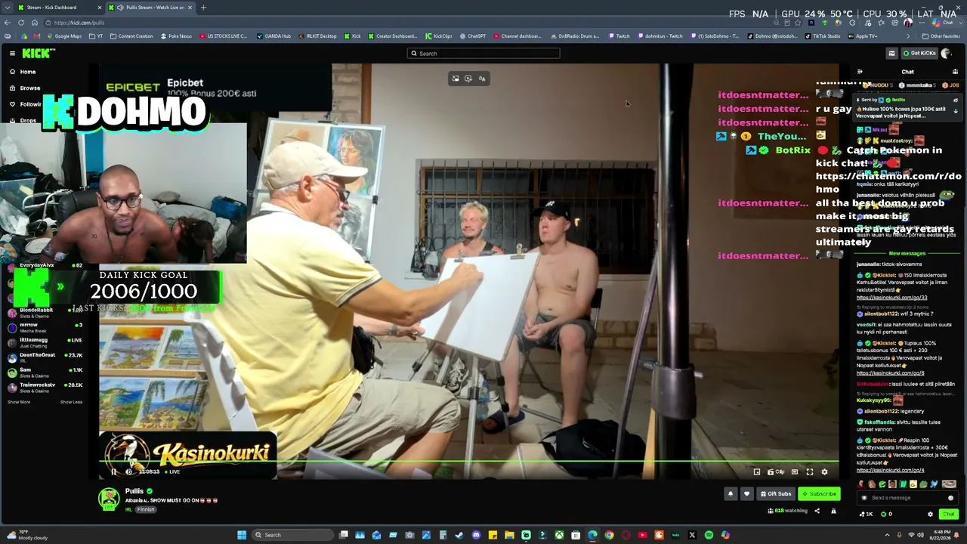
Task: Open chat settings gear icon
Action: (x=930, y=515)
